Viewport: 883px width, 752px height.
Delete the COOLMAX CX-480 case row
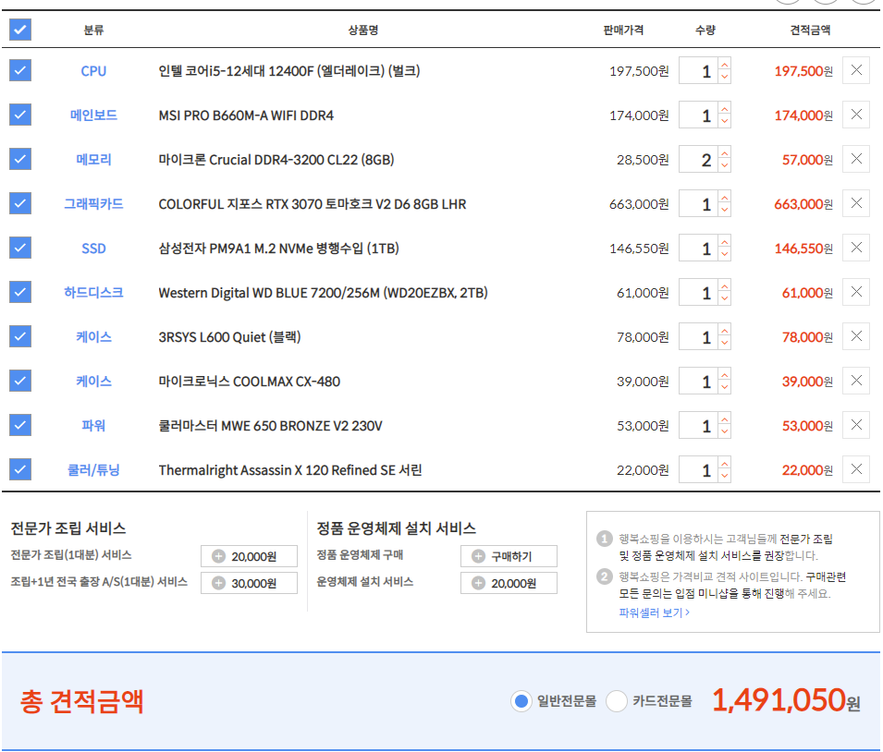(855, 382)
